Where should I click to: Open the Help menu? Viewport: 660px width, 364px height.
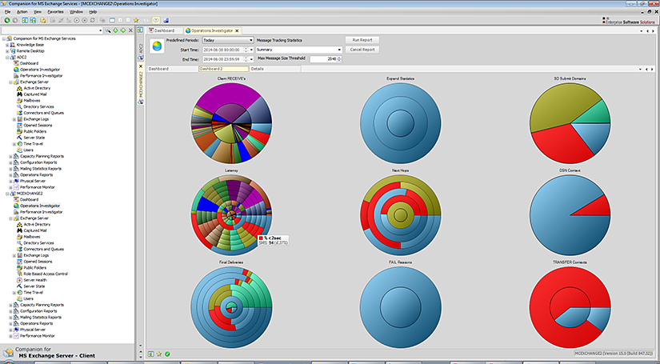93,12
